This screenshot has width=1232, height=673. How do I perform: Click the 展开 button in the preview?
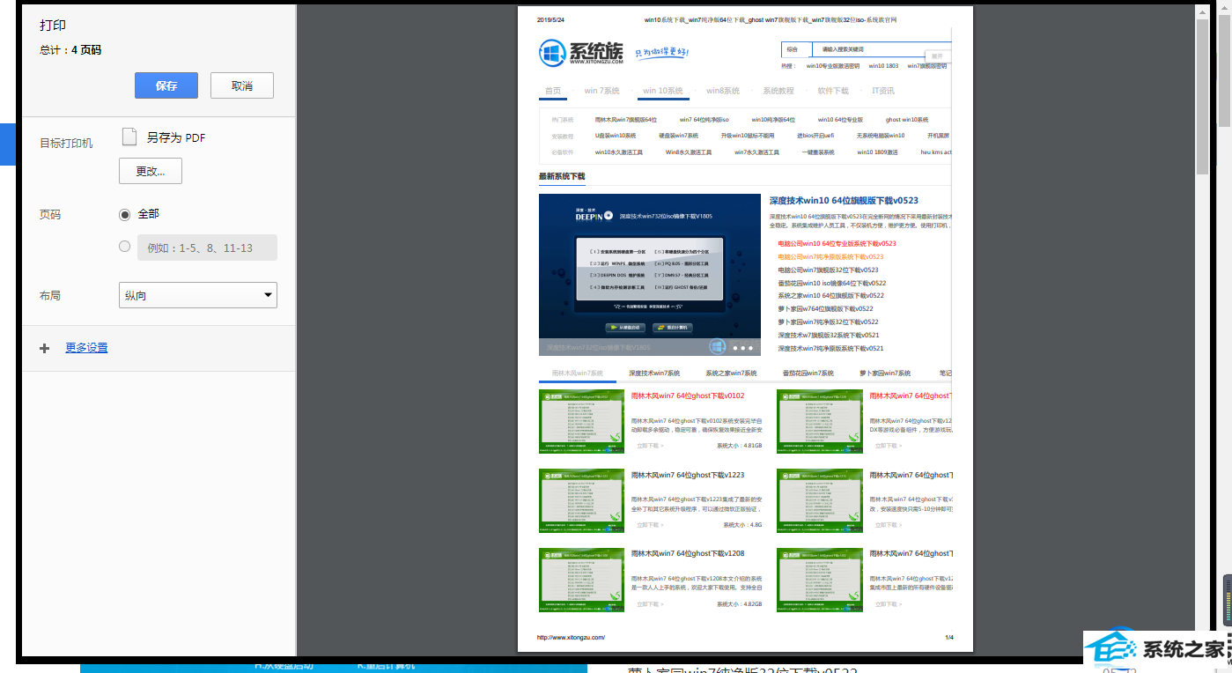[x=937, y=55]
